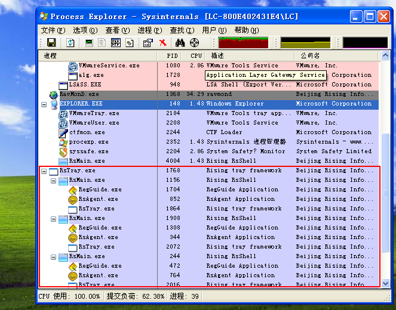This screenshot has width=396, height=310.
Task: Open the System Information graph icon
Action: coord(89,42)
